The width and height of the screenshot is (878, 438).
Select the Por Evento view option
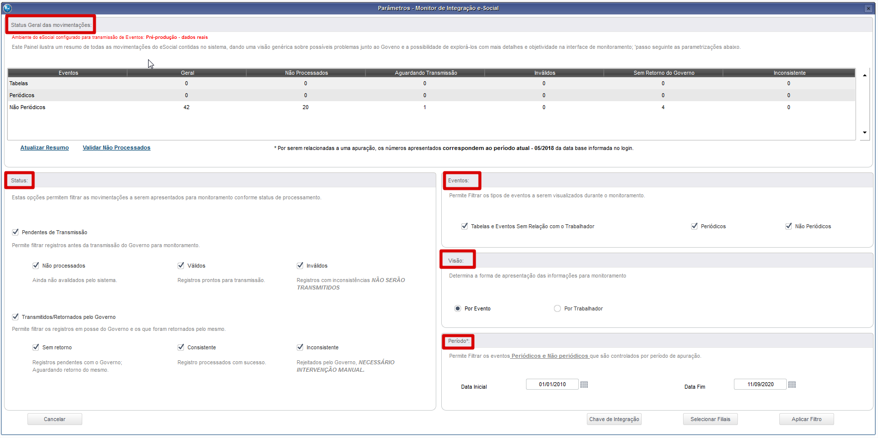point(458,308)
